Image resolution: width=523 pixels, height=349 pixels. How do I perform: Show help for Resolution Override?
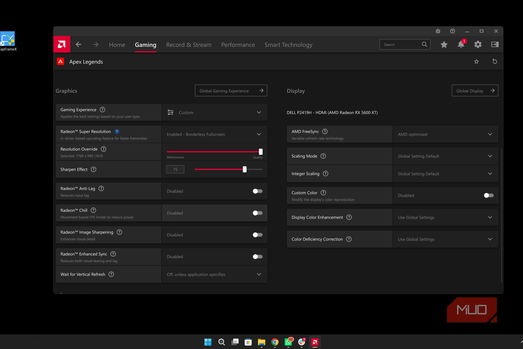[x=104, y=149]
